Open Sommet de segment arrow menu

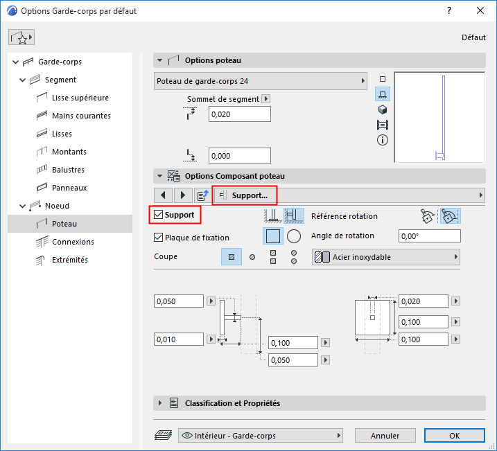[x=266, y=99]
